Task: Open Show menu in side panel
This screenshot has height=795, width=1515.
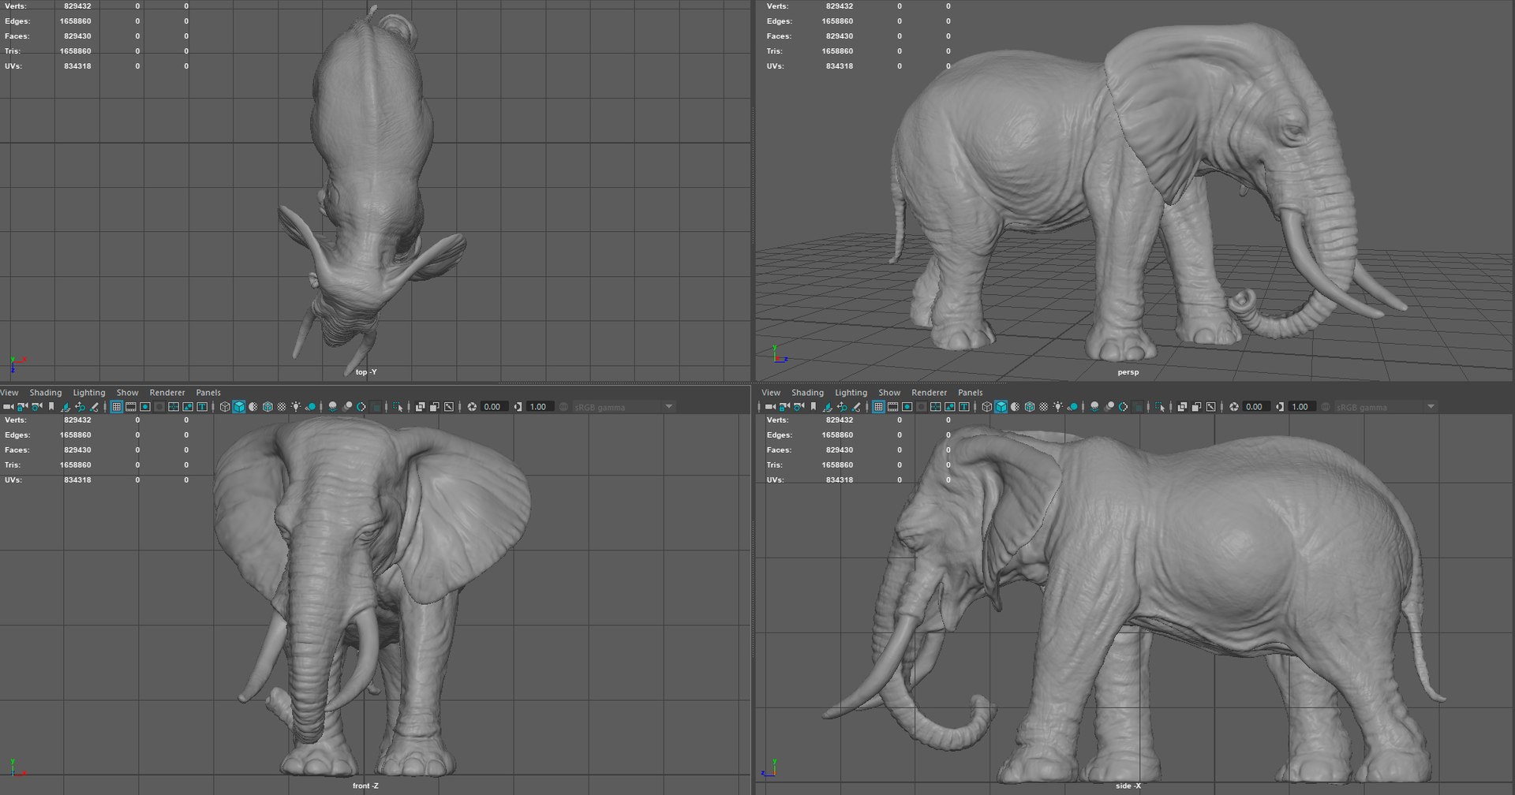Action: click(x=889, y=392)
